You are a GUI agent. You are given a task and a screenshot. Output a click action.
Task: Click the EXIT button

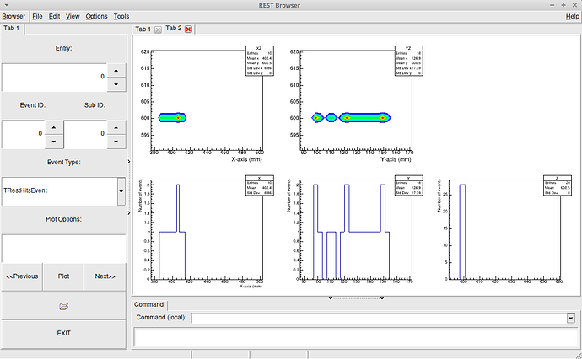tap(63, 334)
